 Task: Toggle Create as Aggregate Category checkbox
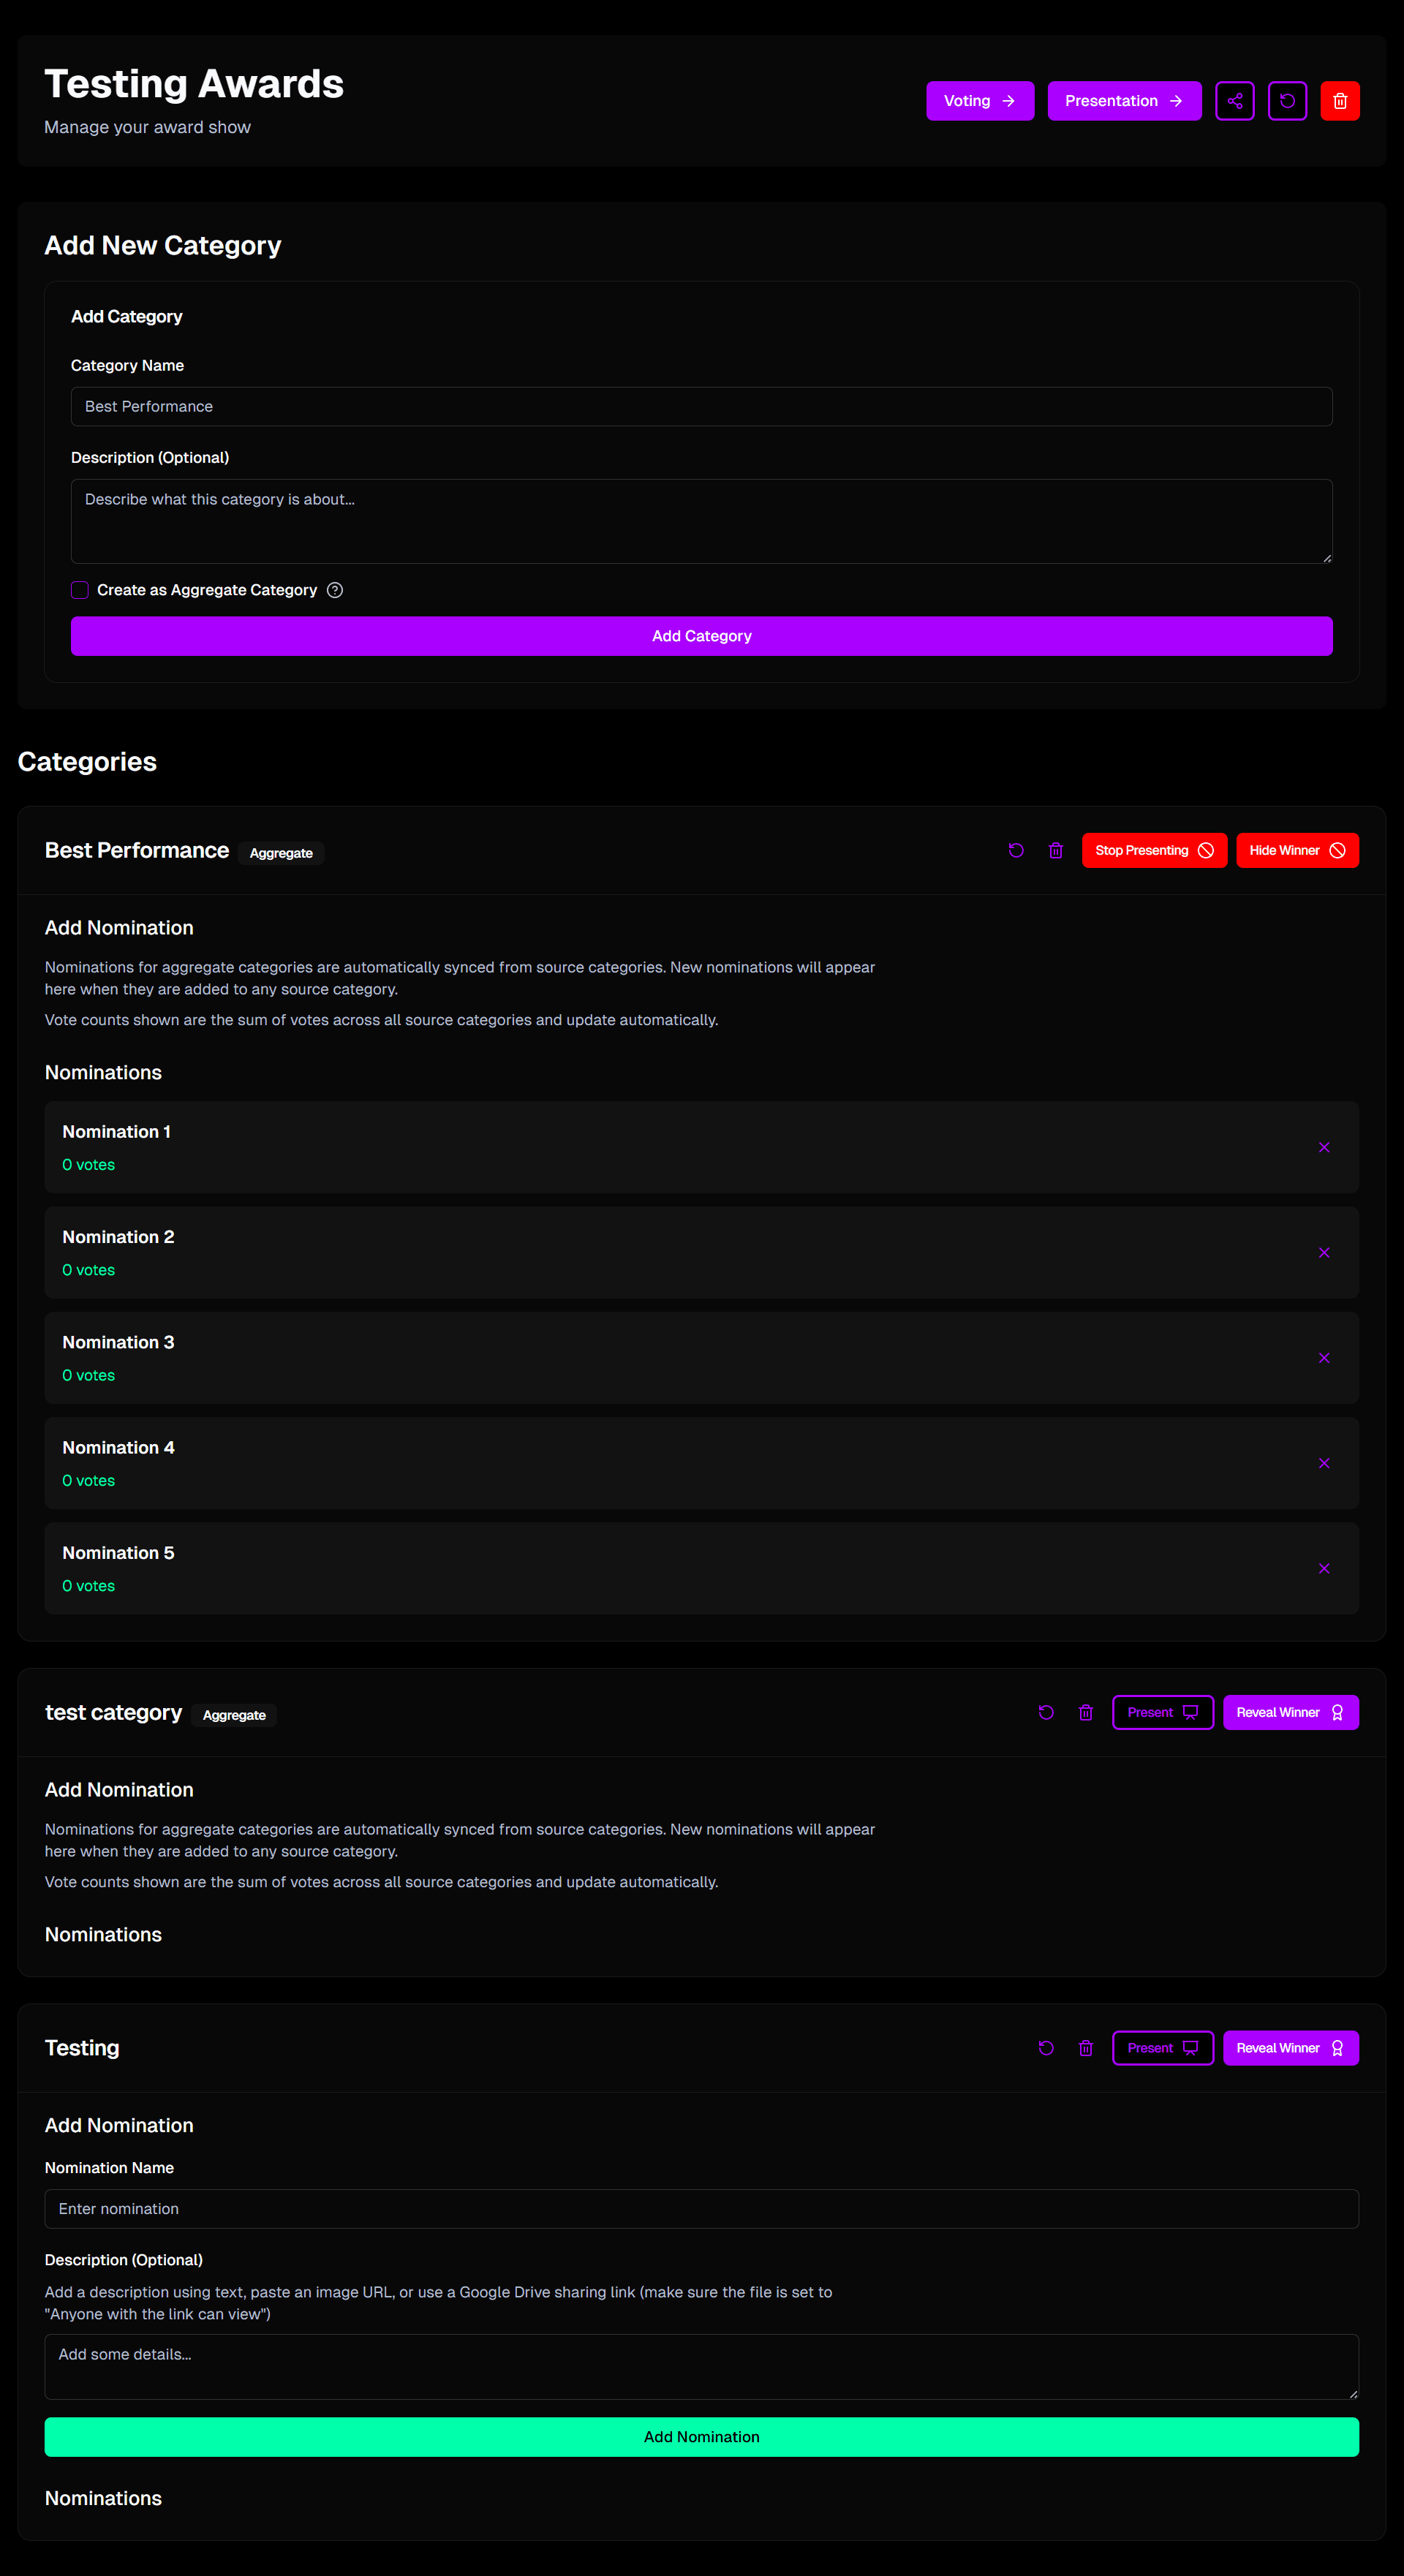click(x=80, y=590)
